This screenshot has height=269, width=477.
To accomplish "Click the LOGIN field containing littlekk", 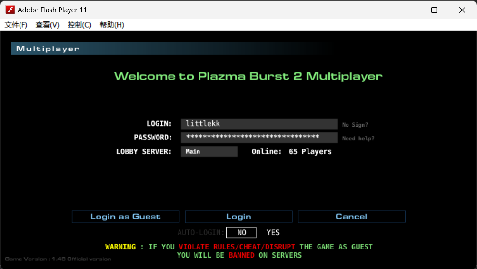I will (258, 124).
